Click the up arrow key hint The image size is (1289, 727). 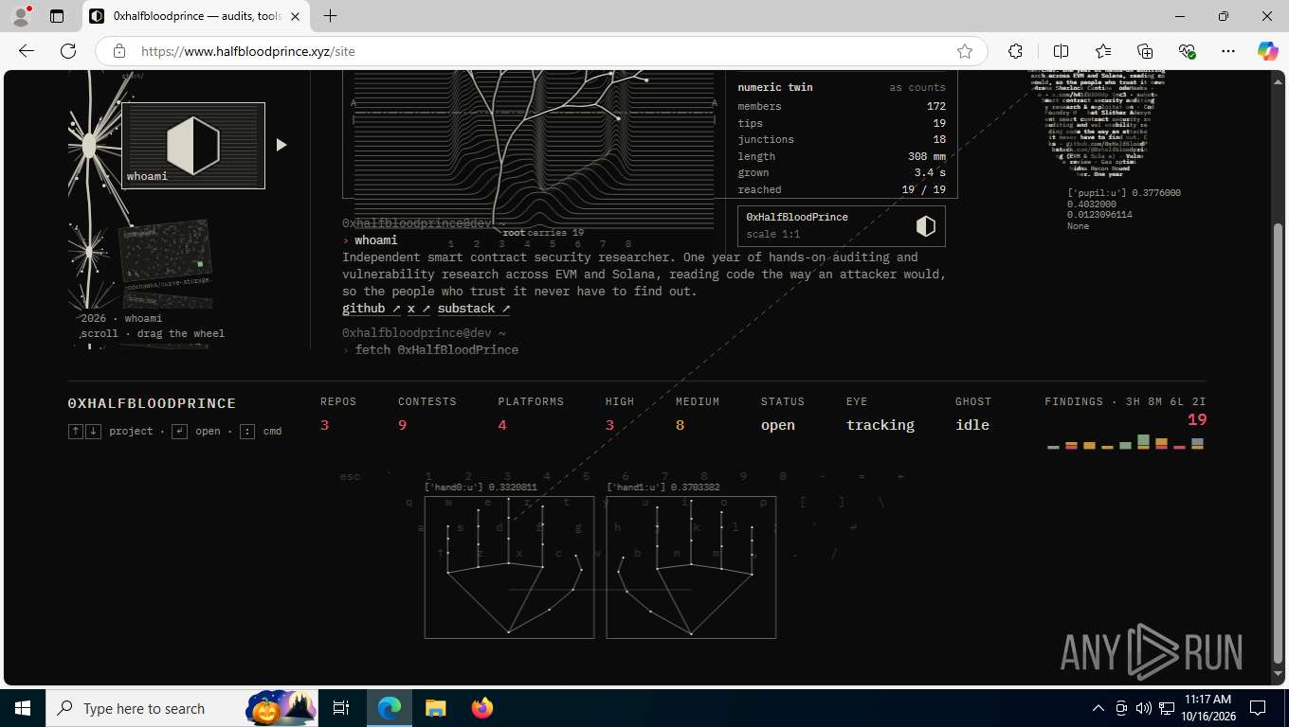76,432
